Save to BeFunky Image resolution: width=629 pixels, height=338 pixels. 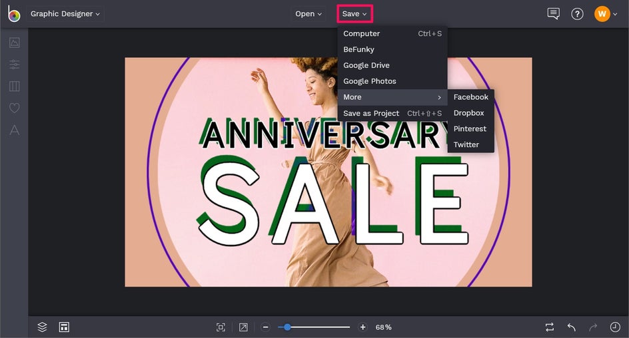coord(392,50)
